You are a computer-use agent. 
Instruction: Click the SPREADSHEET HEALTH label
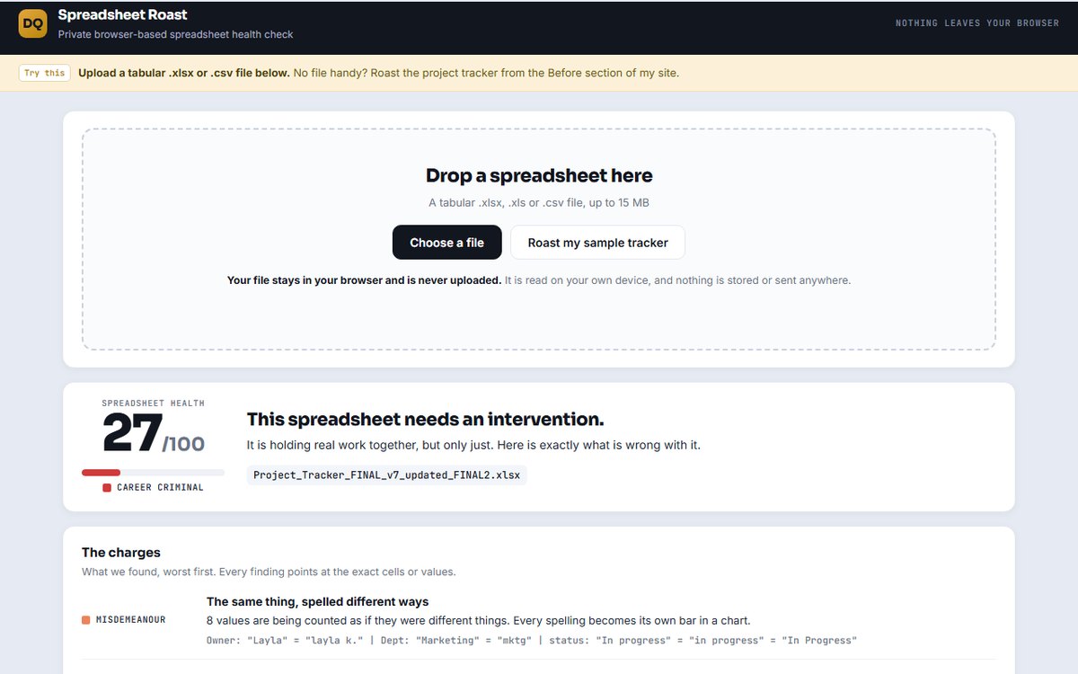153,404
